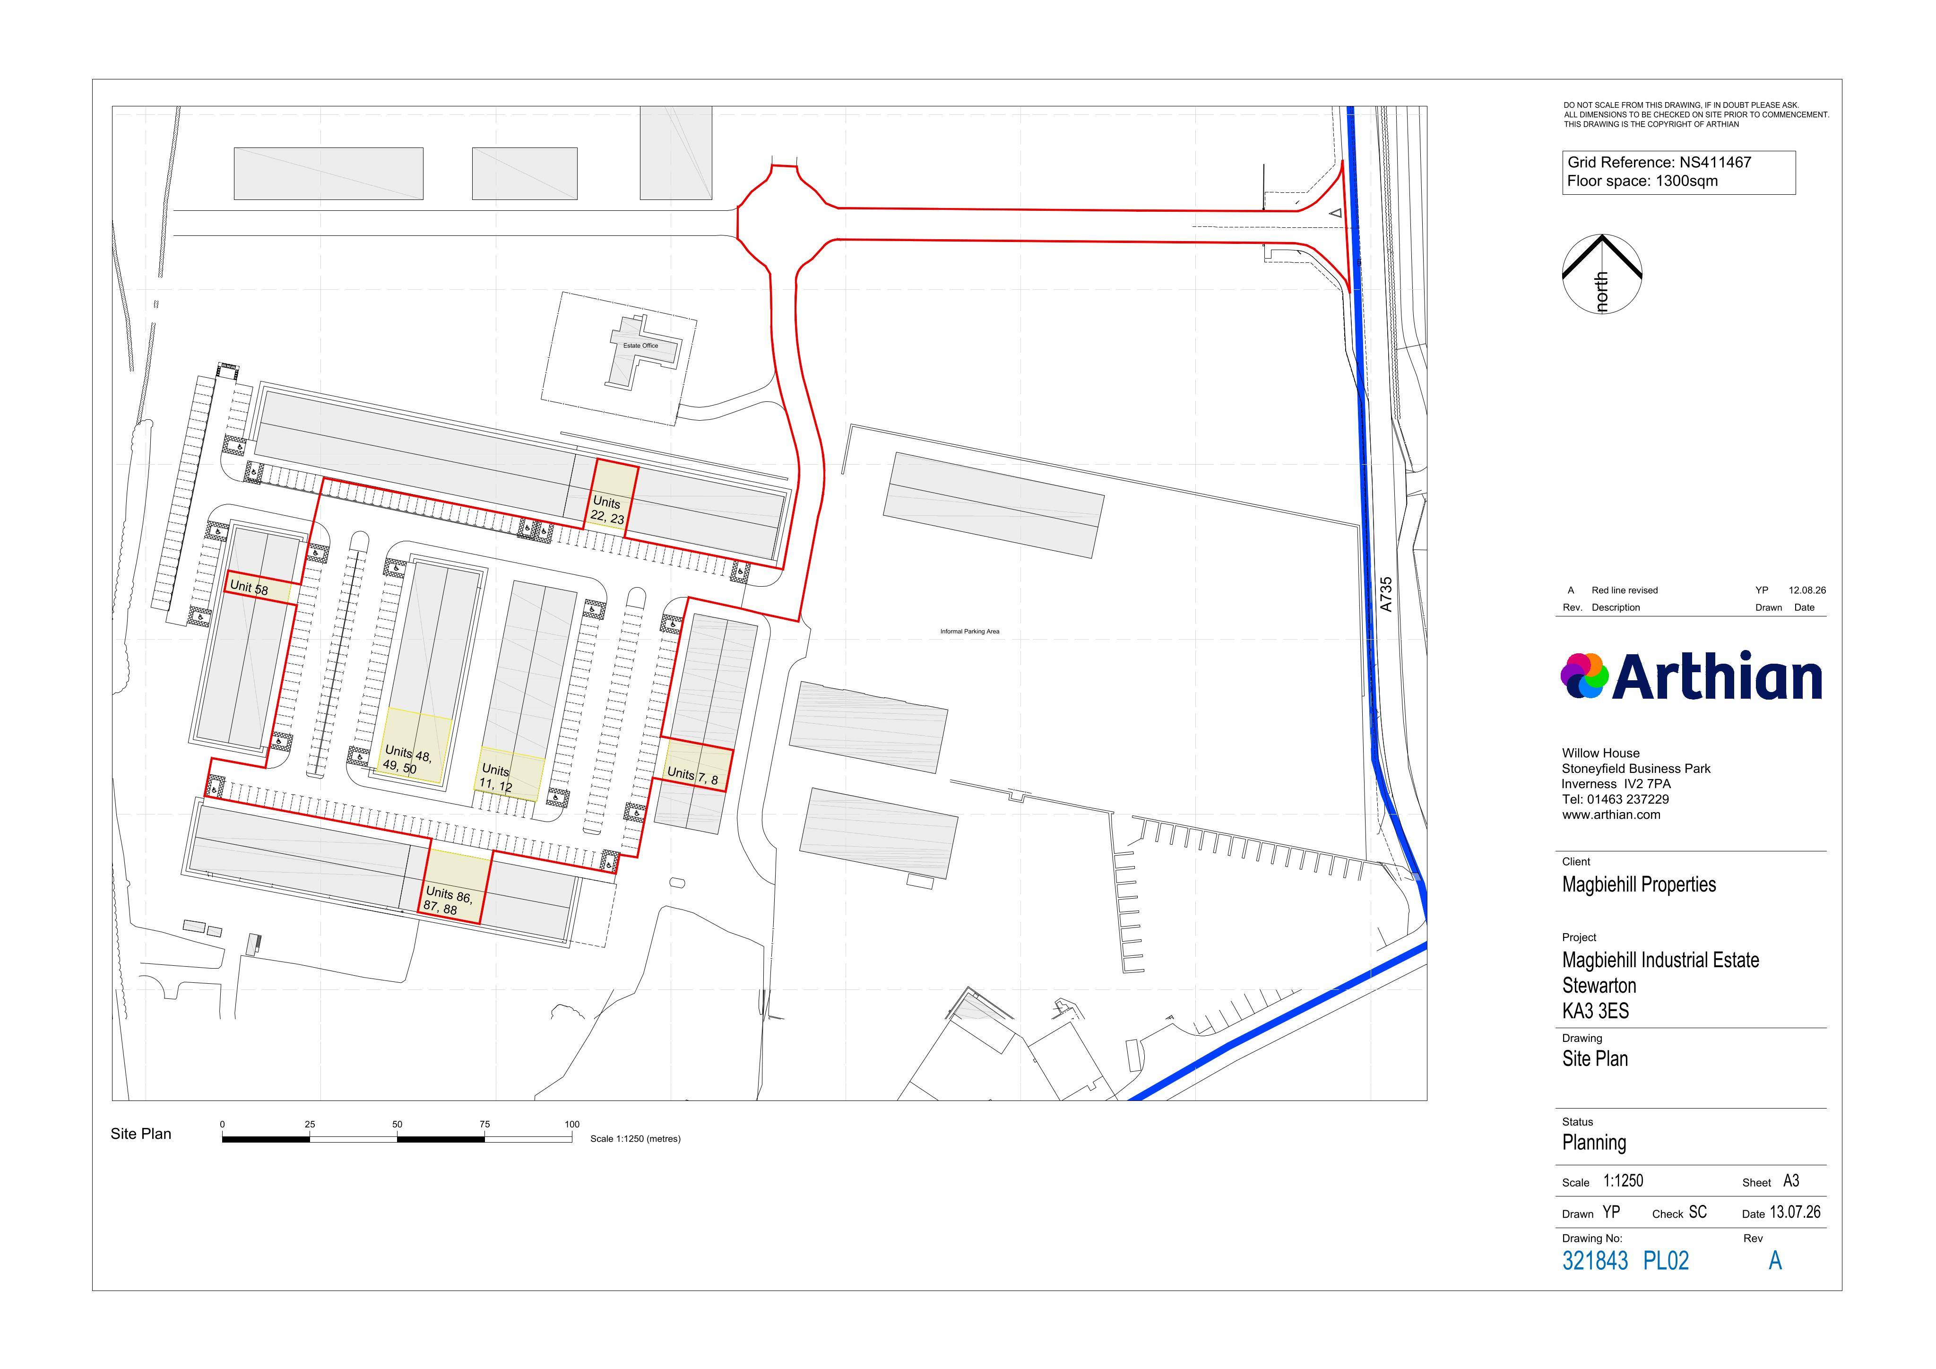Select the 'Informal Parking Area' text
The width and height of the screenshot is (1936, 1369).
pos(970,631)
